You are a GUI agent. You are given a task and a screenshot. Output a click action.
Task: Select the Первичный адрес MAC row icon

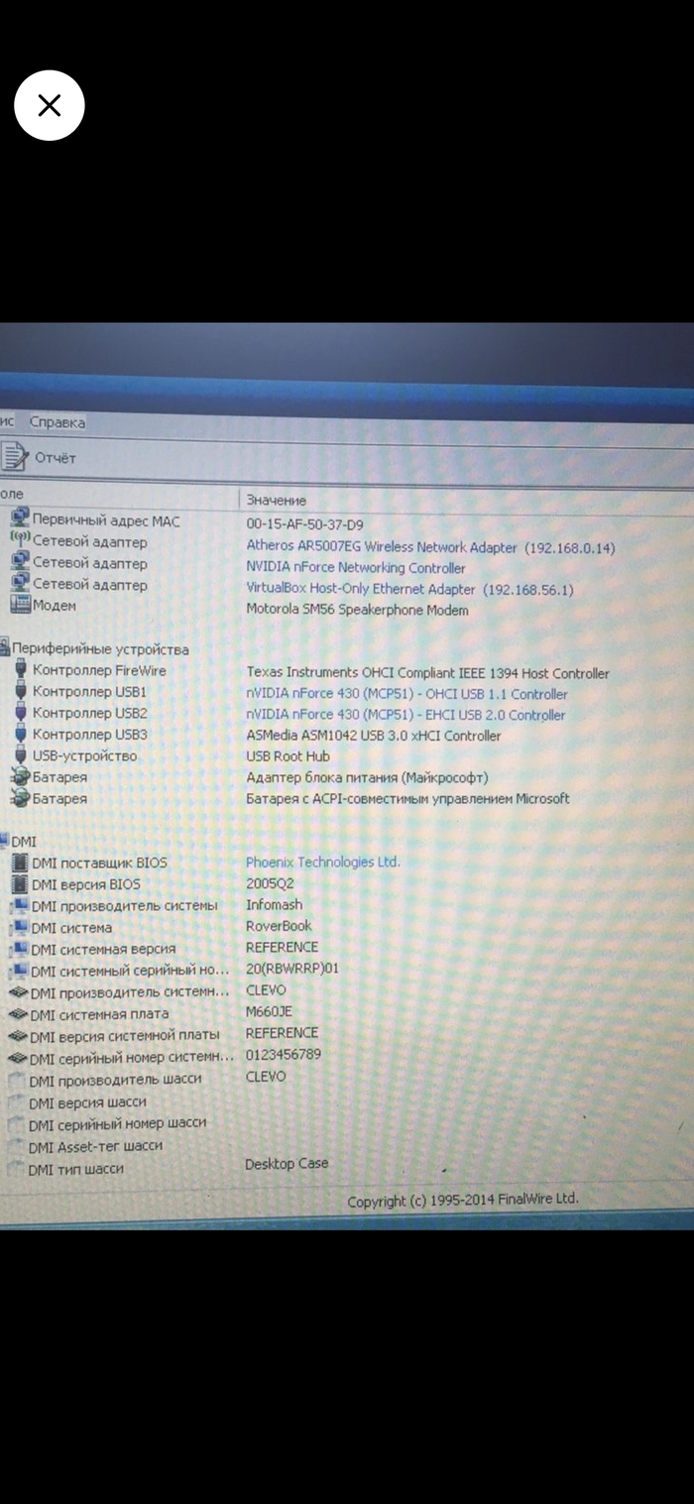tap(19, 520)
